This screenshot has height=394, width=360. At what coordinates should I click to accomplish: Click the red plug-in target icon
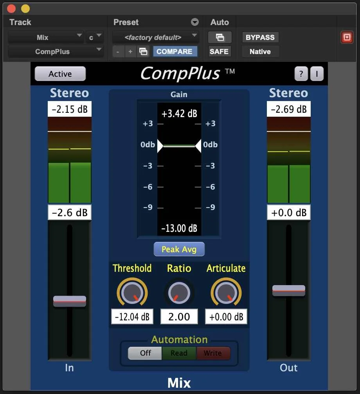347,37
